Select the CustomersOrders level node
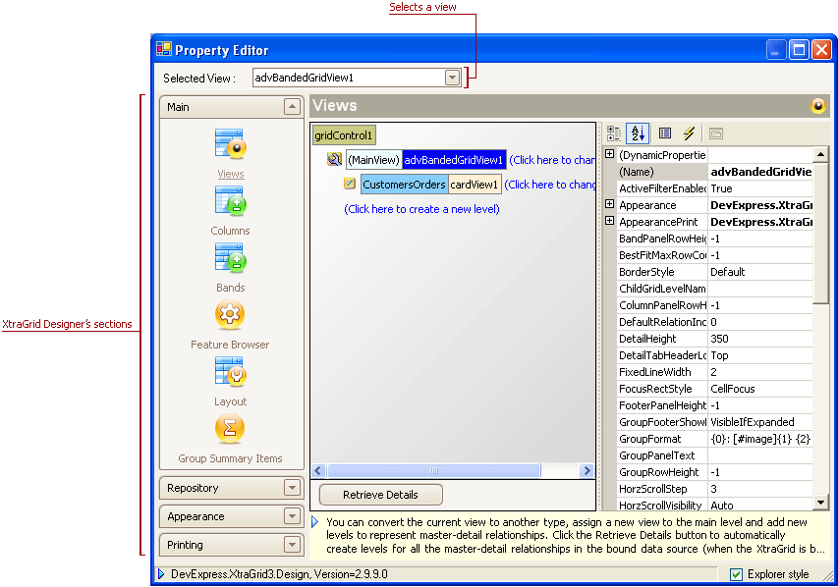 pyautogui.click(x=404, y=185)
